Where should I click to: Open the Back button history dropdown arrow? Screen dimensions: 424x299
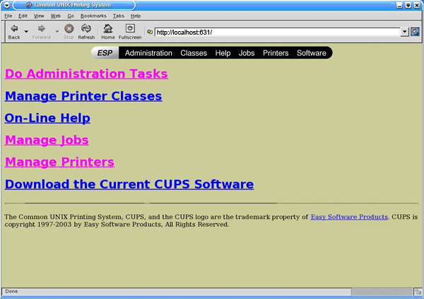(26, 31)
